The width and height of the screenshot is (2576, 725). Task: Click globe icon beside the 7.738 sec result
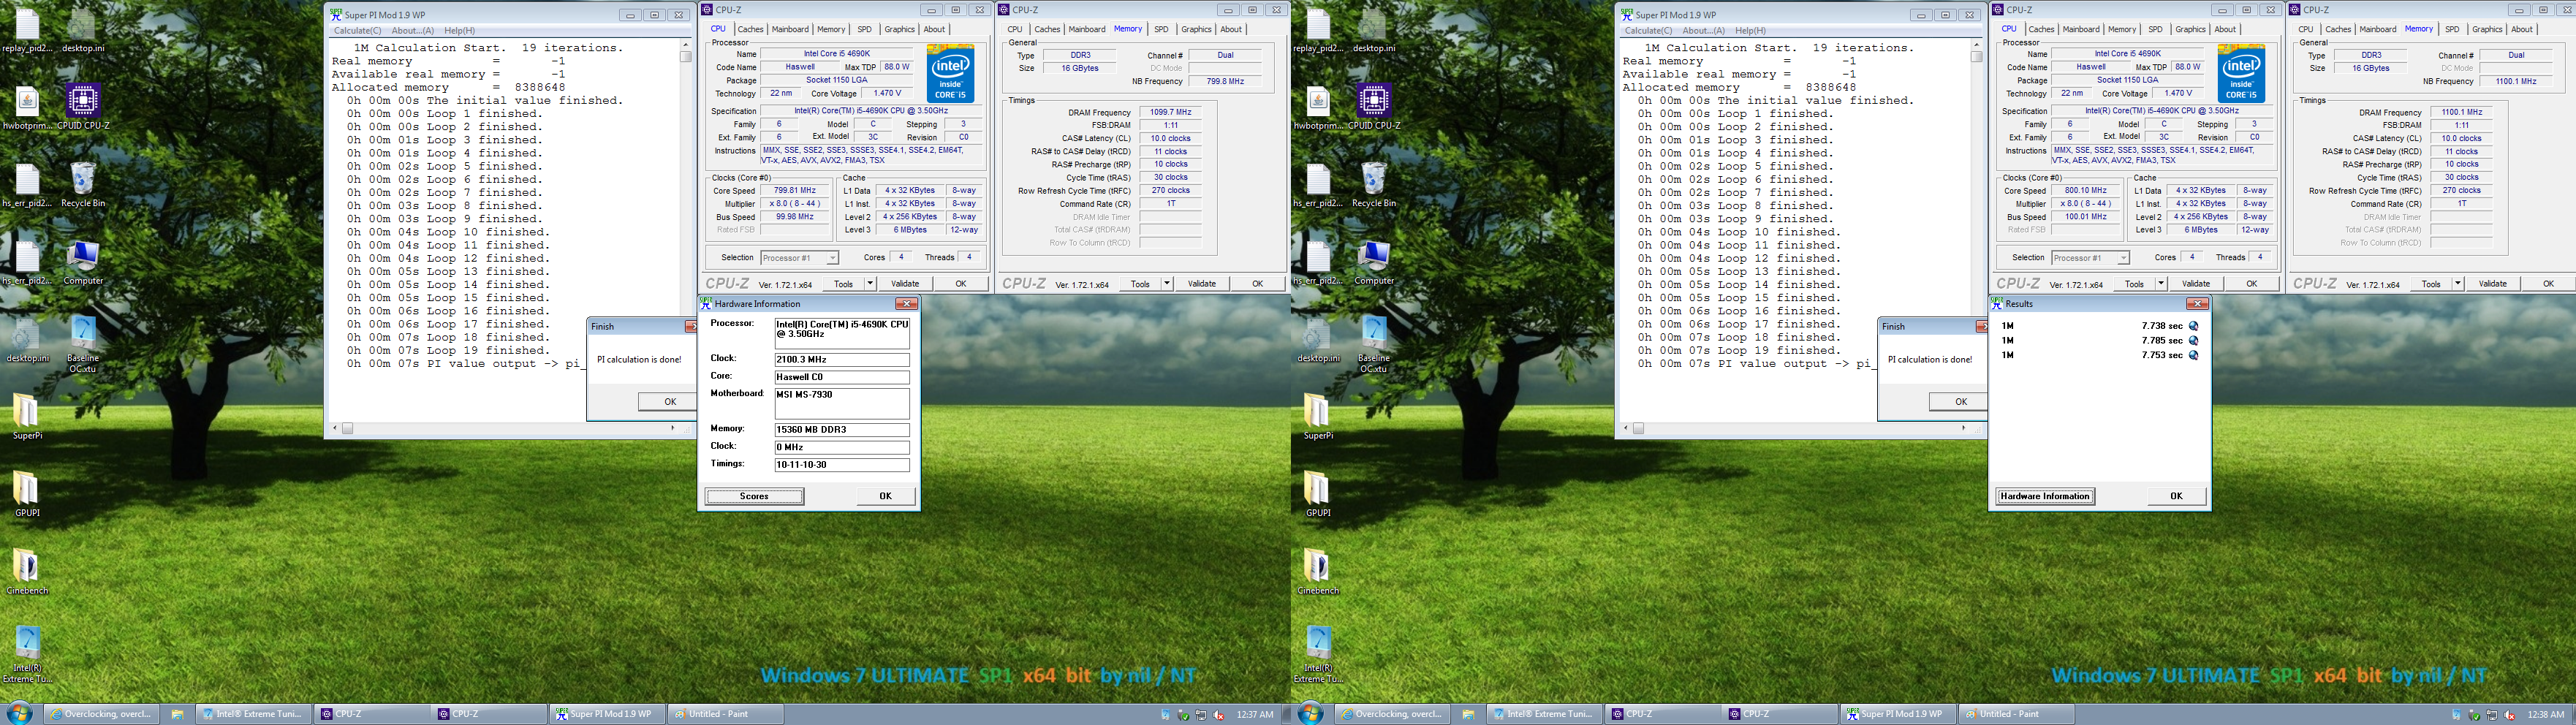pos(2194,326)
